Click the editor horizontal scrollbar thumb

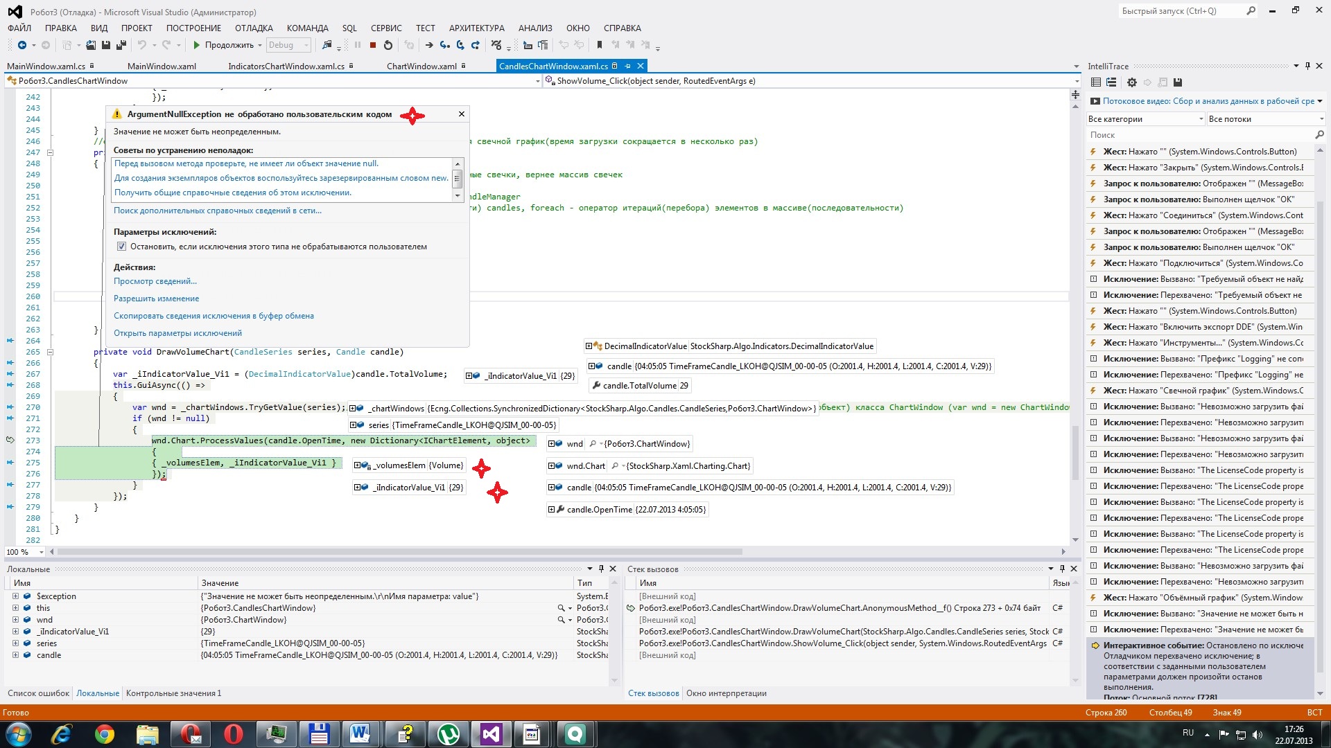pos(400,552)
